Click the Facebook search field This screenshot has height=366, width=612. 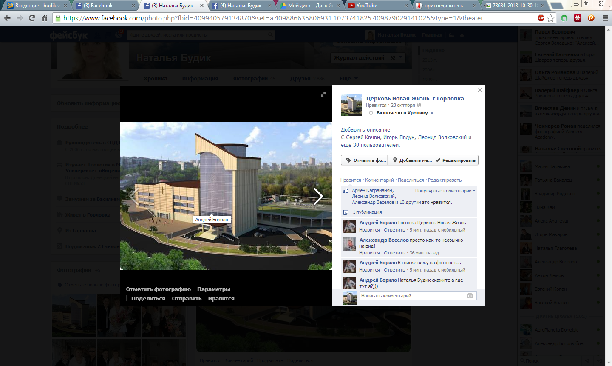[x=201, y=35]
